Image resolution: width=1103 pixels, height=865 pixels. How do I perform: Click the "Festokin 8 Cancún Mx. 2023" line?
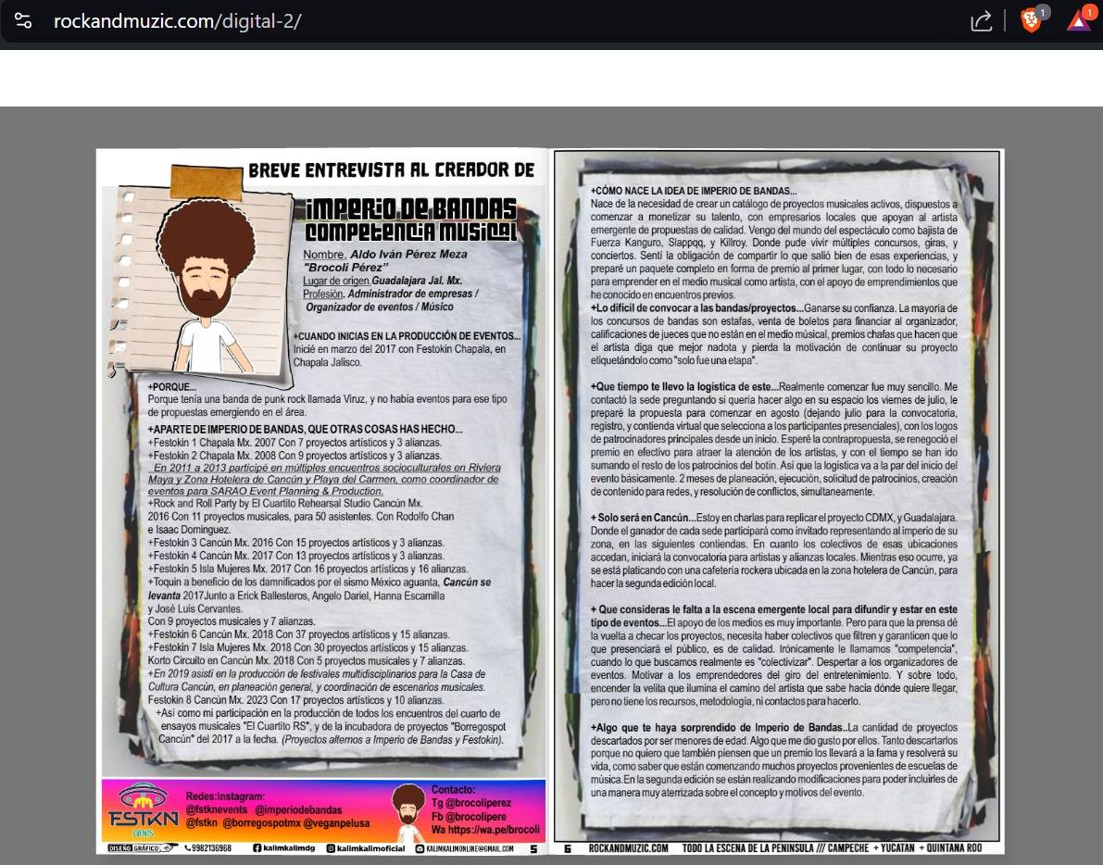coord(295,700)
